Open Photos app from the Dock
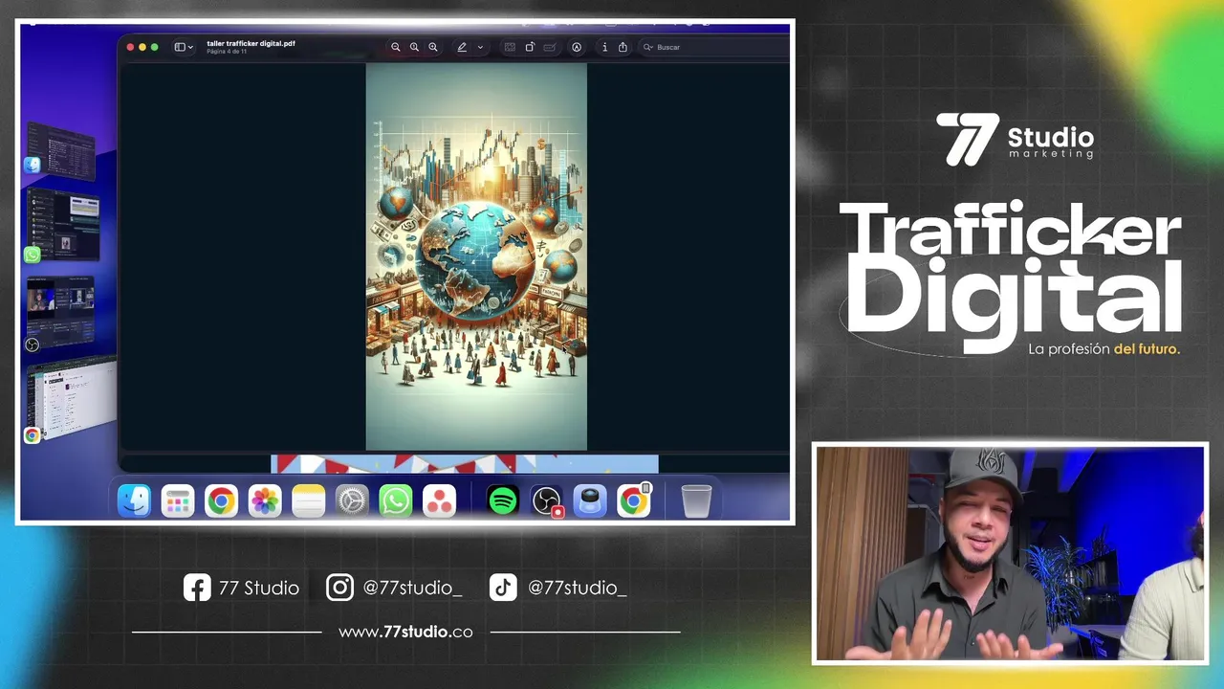Viewport: 1224px width, 689px height. point(265,500)
